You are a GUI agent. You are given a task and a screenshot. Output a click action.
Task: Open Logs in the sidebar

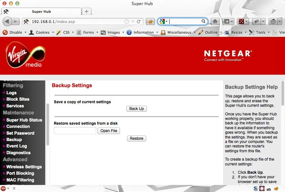click(12, 93)
